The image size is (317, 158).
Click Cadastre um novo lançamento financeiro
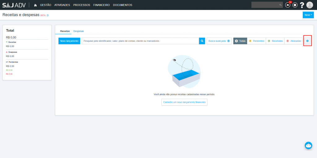point(184,102)
